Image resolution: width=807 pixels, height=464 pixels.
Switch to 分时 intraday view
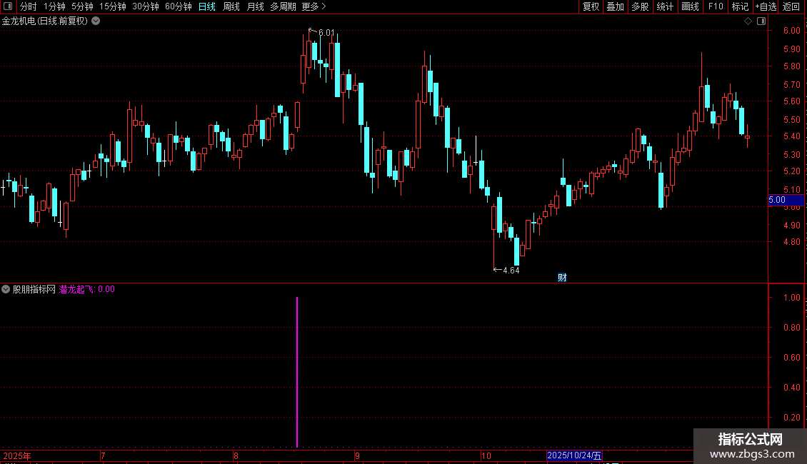click(29, 6)
